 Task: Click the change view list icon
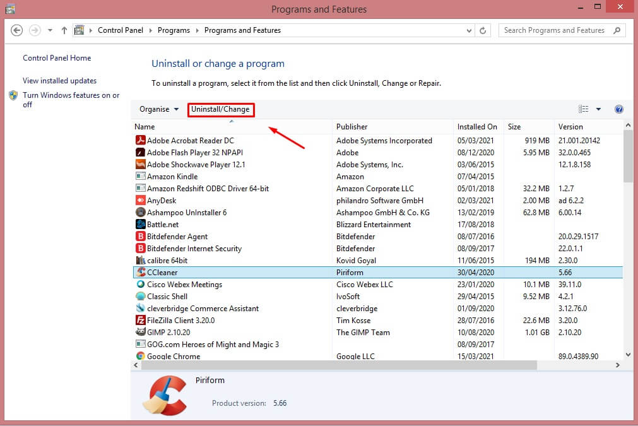click(x=584, y=109)
